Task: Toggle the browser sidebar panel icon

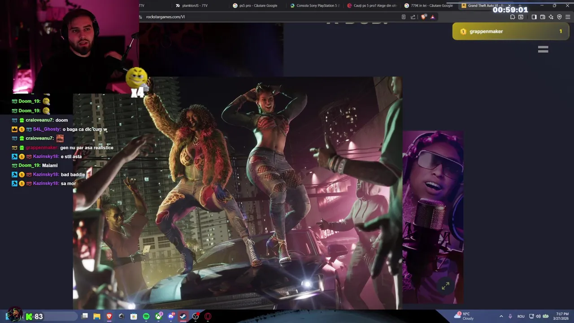Action: click(x=534, y=17)
